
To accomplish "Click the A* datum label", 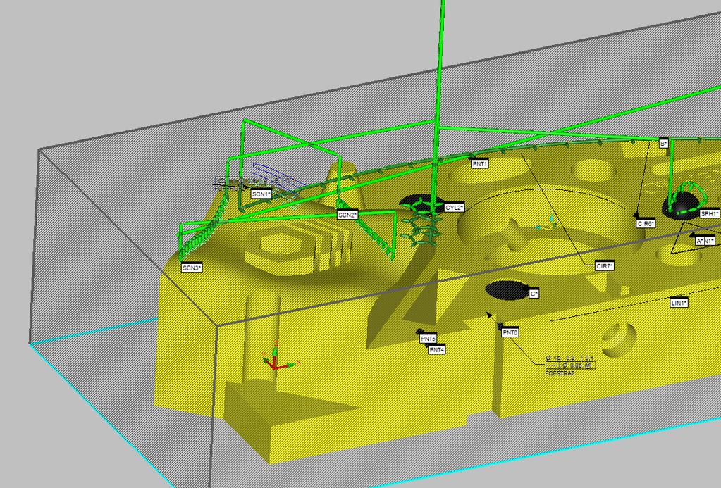I will point(699,241).
